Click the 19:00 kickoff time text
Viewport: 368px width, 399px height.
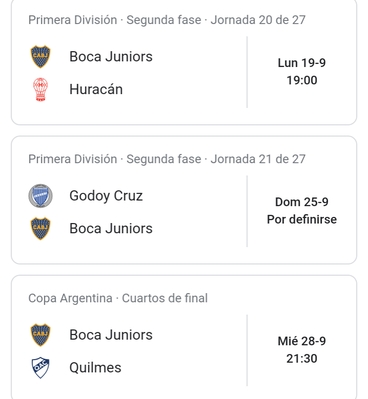[x=302, y=80]
